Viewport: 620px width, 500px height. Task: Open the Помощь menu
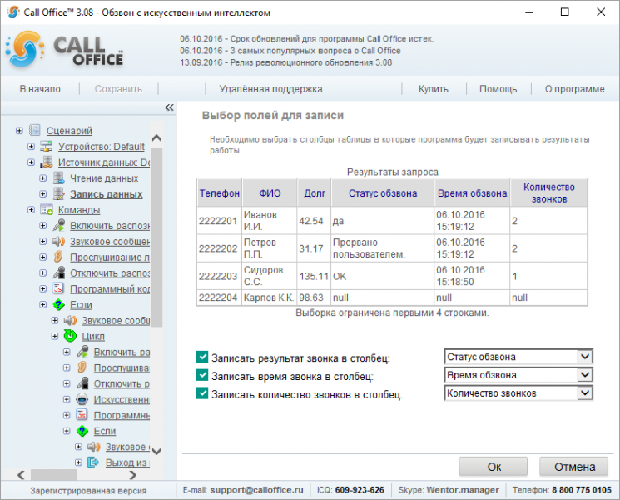(x=498, y=89)
